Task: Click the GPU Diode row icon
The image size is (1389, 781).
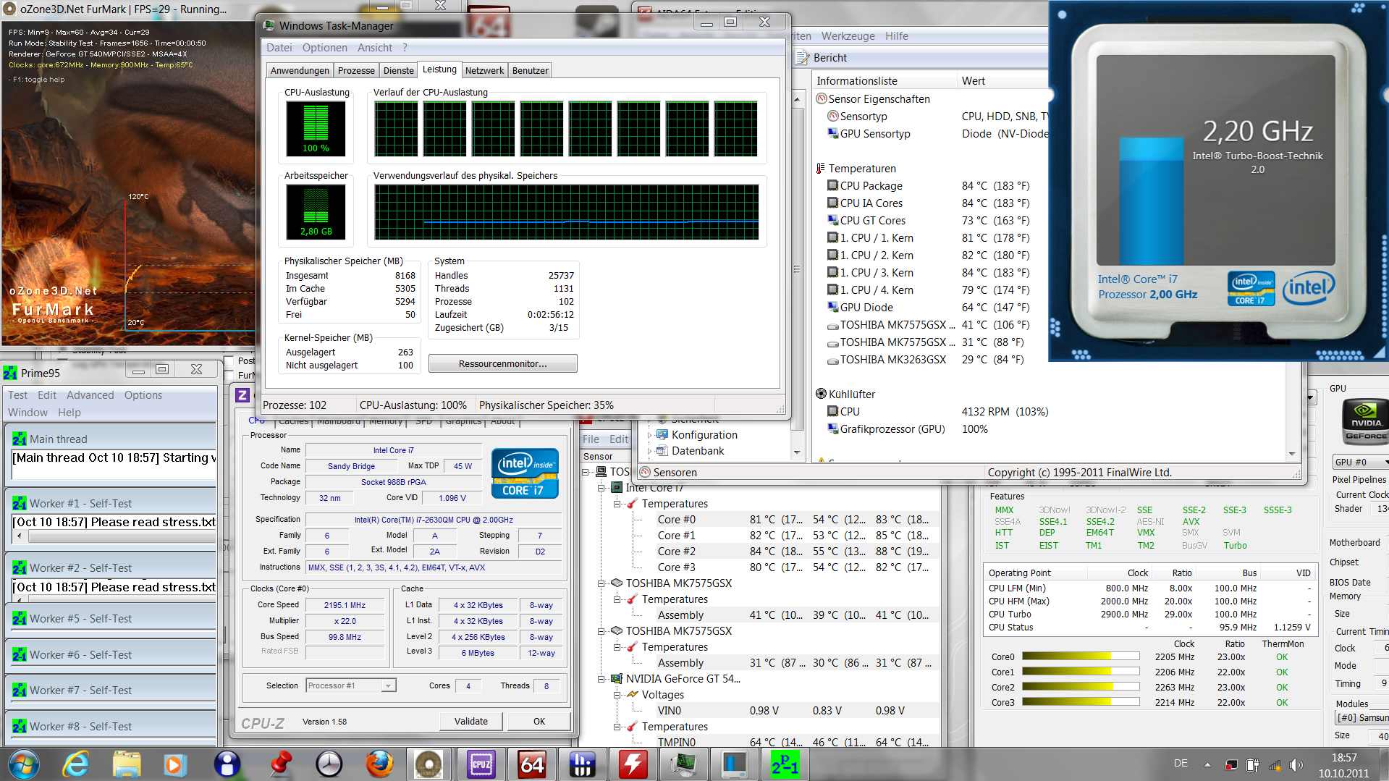Action: coord(833,307)
